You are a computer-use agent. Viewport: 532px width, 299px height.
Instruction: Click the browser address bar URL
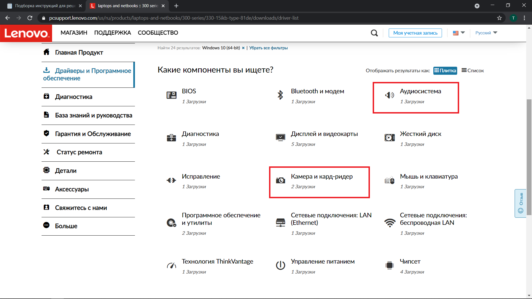[x=174, y=18]
